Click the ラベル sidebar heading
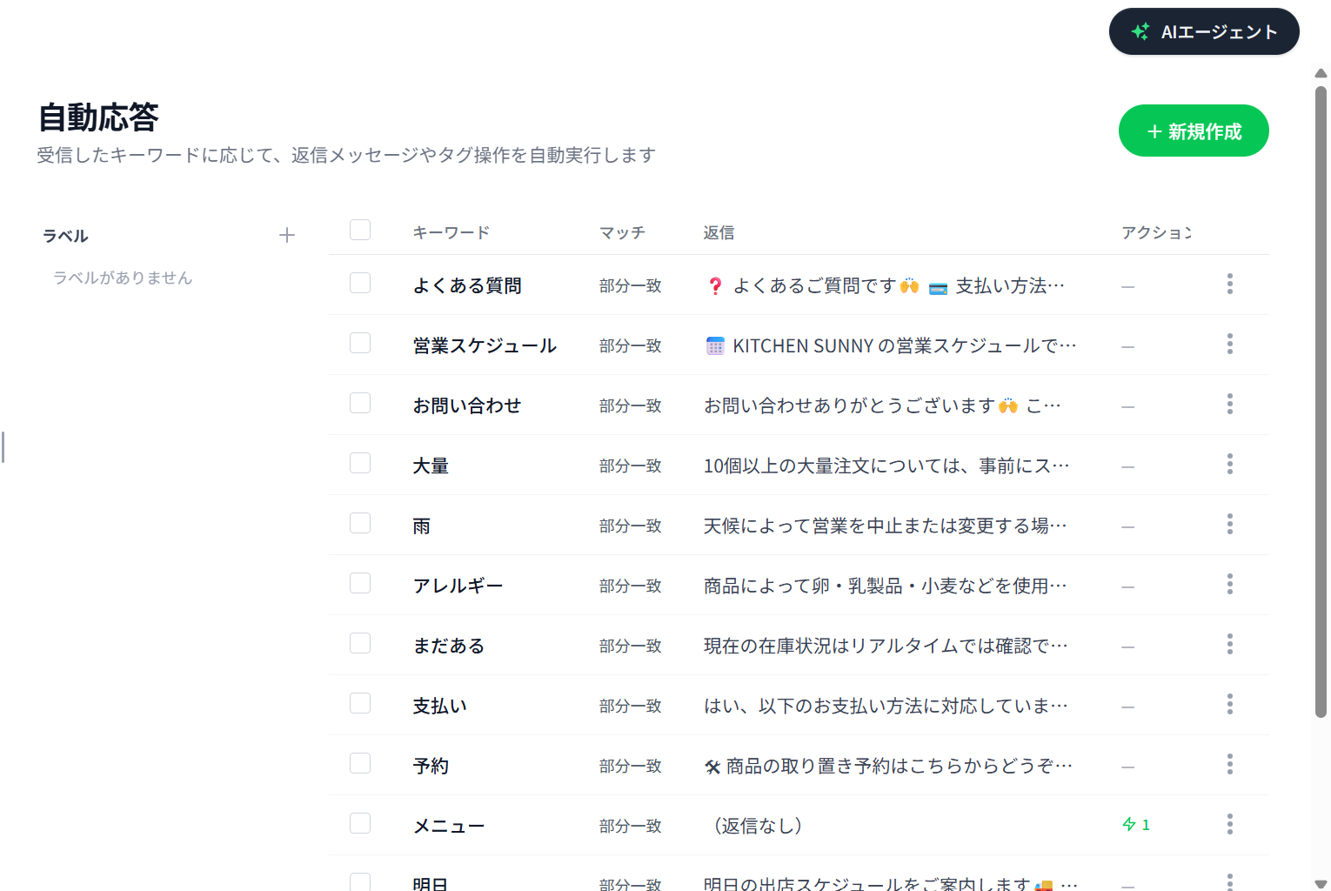 [65, 236]
